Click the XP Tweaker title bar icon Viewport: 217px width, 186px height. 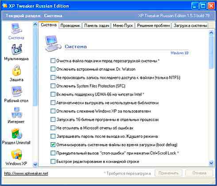point(5,6)
